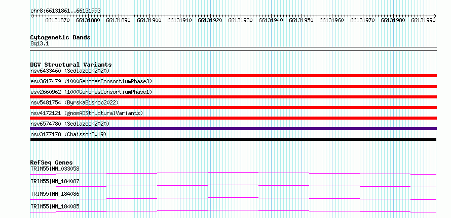Screen dimensions: 451x218
Task: Click the red bar under esv2660962
Action: click(233, 97)
